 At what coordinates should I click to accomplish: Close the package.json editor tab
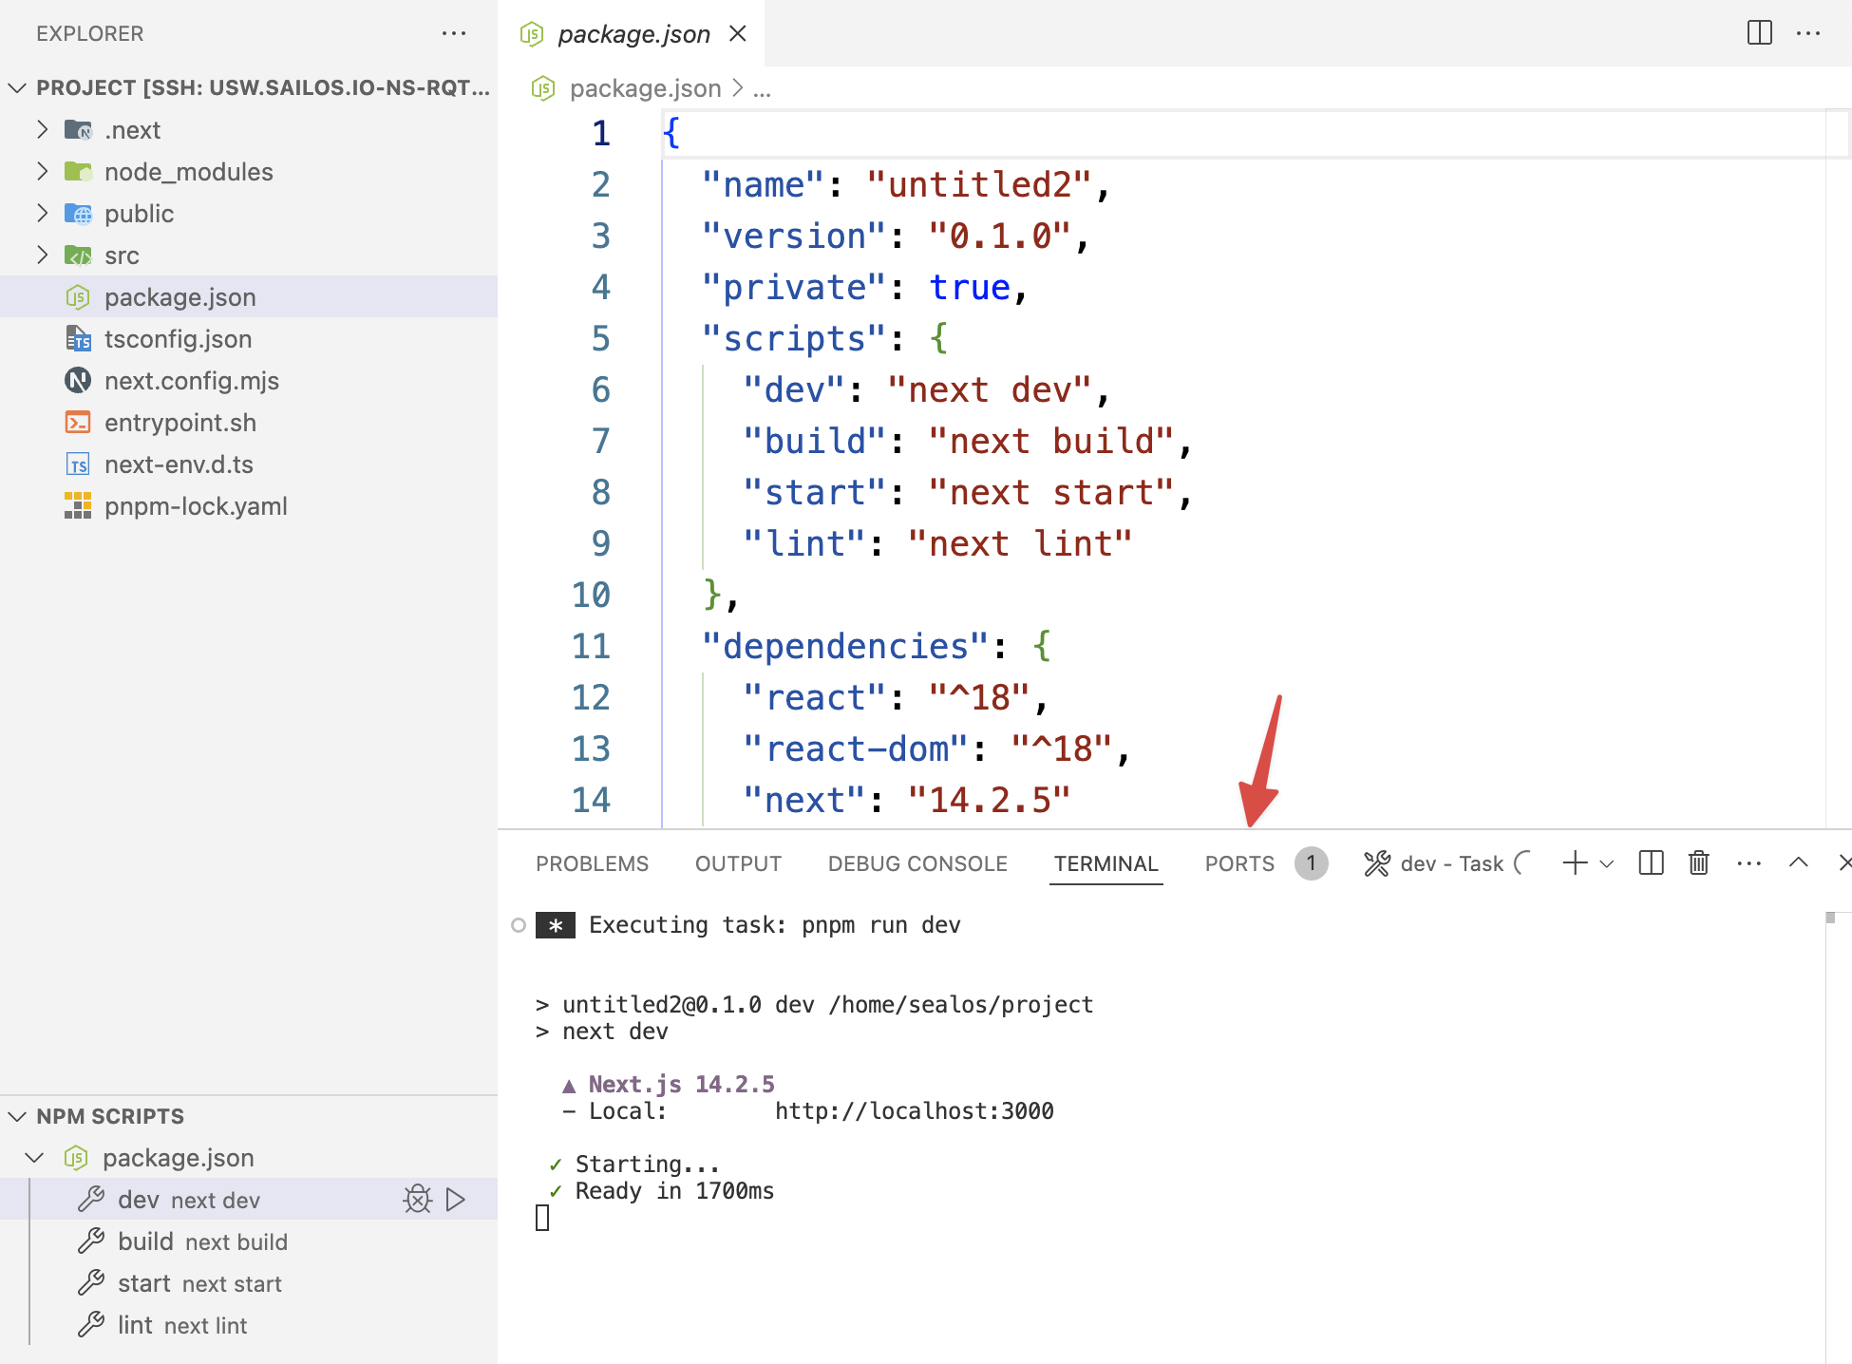point(738,34)
